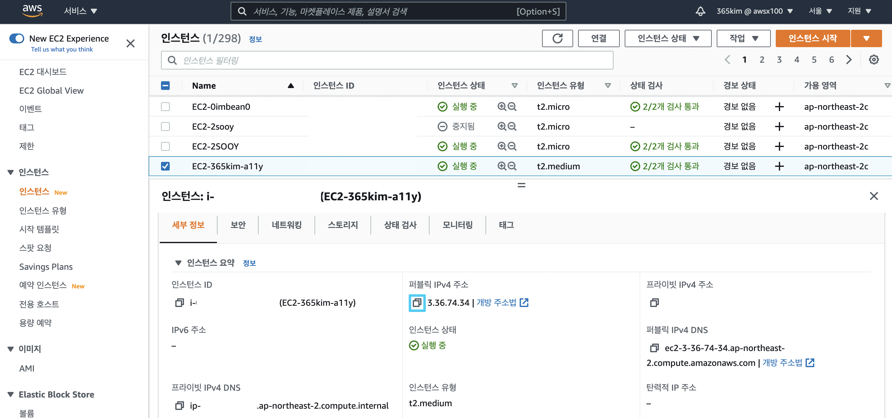Close the New EC2 Experience banner
The image size is (892, 418).
[x=130, y=43]
